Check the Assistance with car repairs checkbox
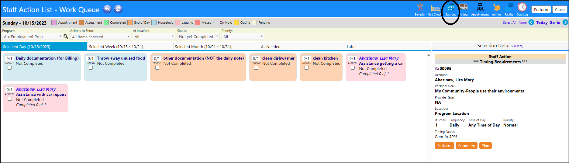569x163 pixels. coord(10,99)
